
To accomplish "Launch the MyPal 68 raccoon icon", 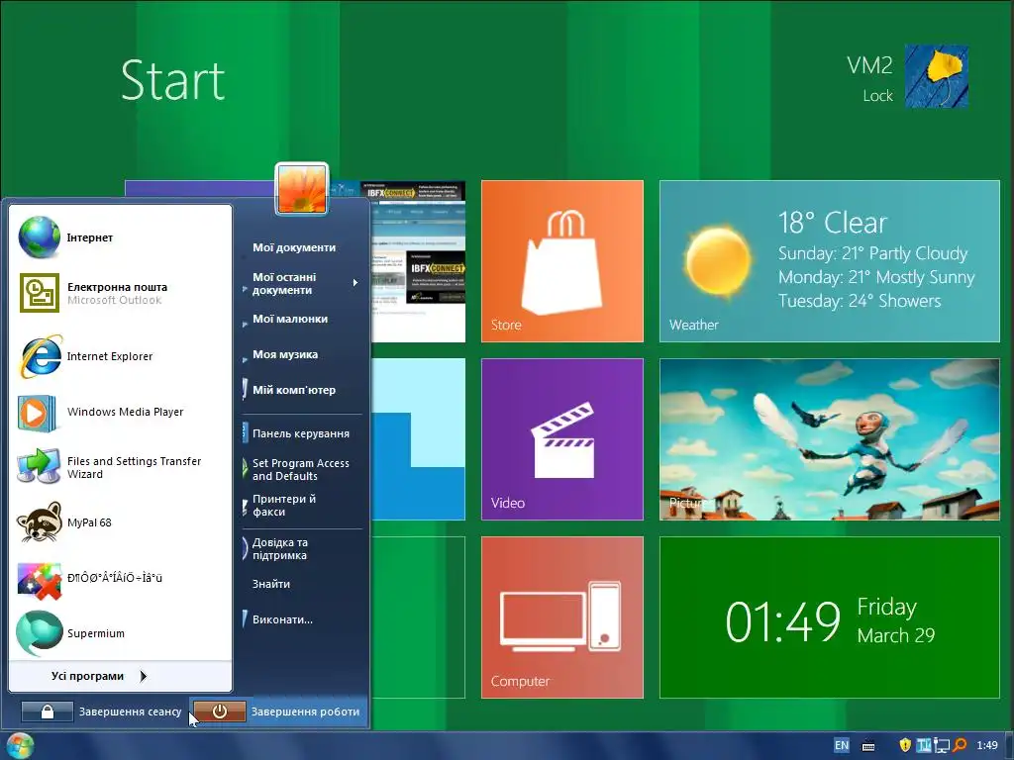I will pyautogui.click(x=39, y=522).
